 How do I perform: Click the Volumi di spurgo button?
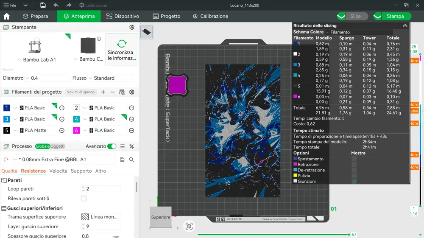[81, 92]
